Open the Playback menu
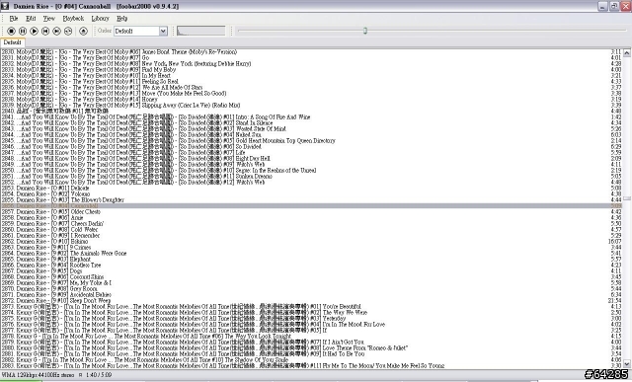This screenshot has width=632, height=382. [73, 19]
